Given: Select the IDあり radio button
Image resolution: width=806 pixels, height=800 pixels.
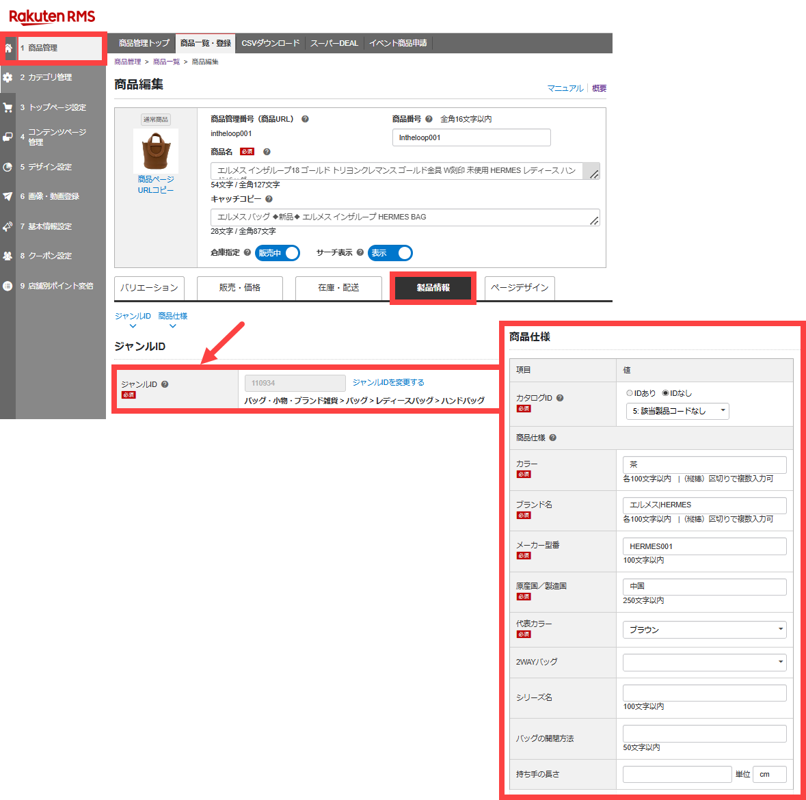Looking at the screenshot, I should click(629, 393).
